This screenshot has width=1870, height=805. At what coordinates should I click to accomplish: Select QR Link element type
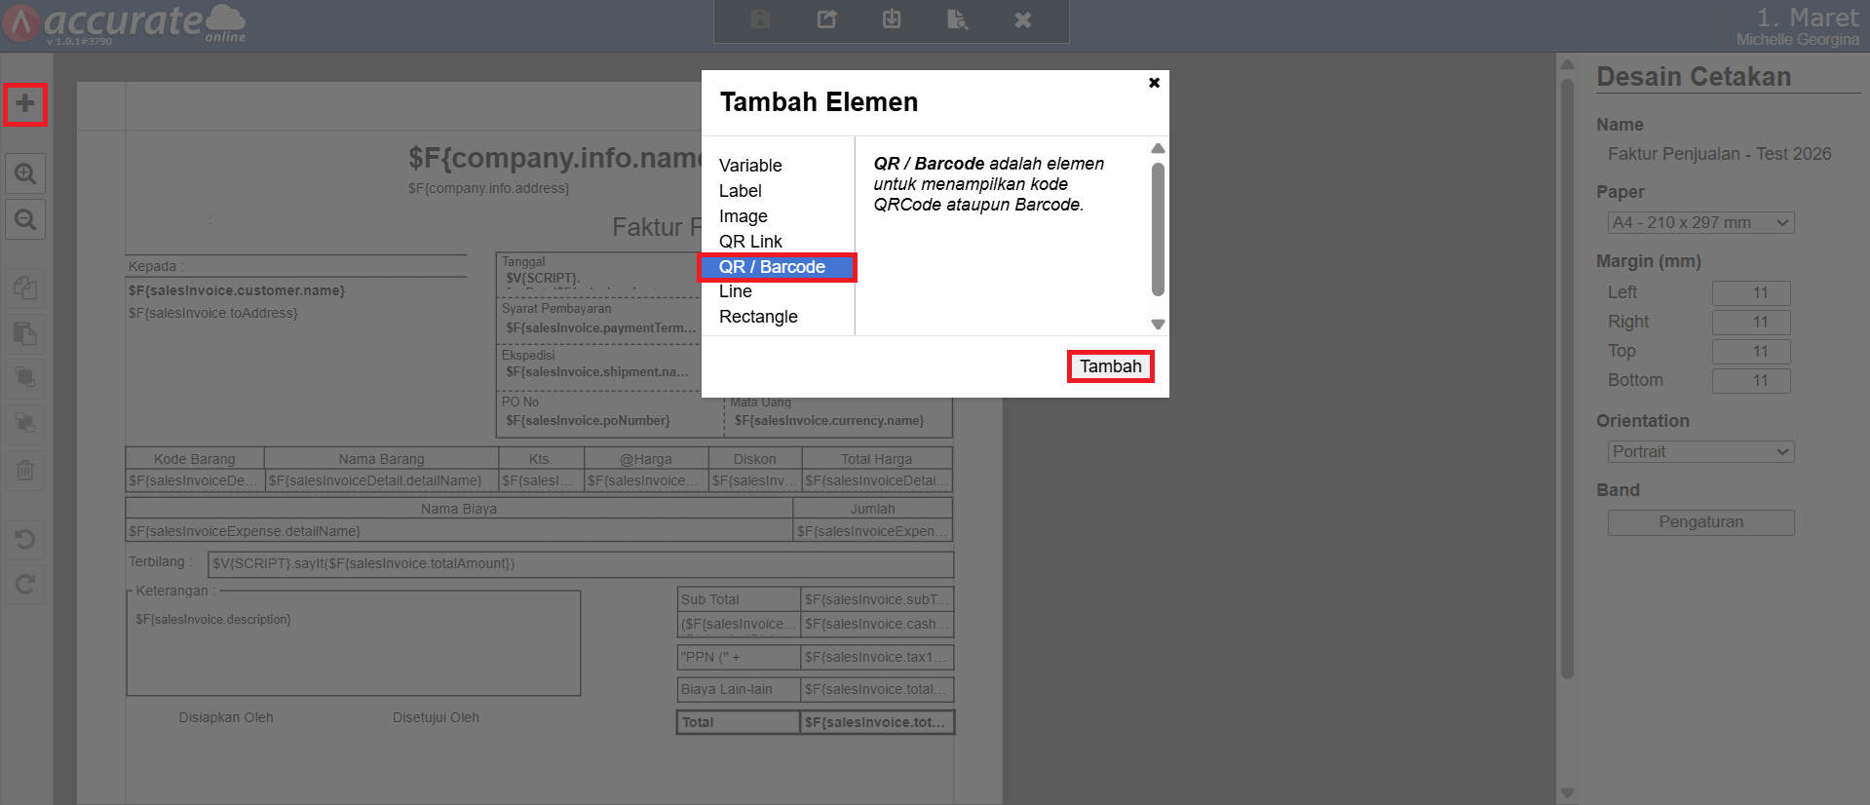pos(750,242)
